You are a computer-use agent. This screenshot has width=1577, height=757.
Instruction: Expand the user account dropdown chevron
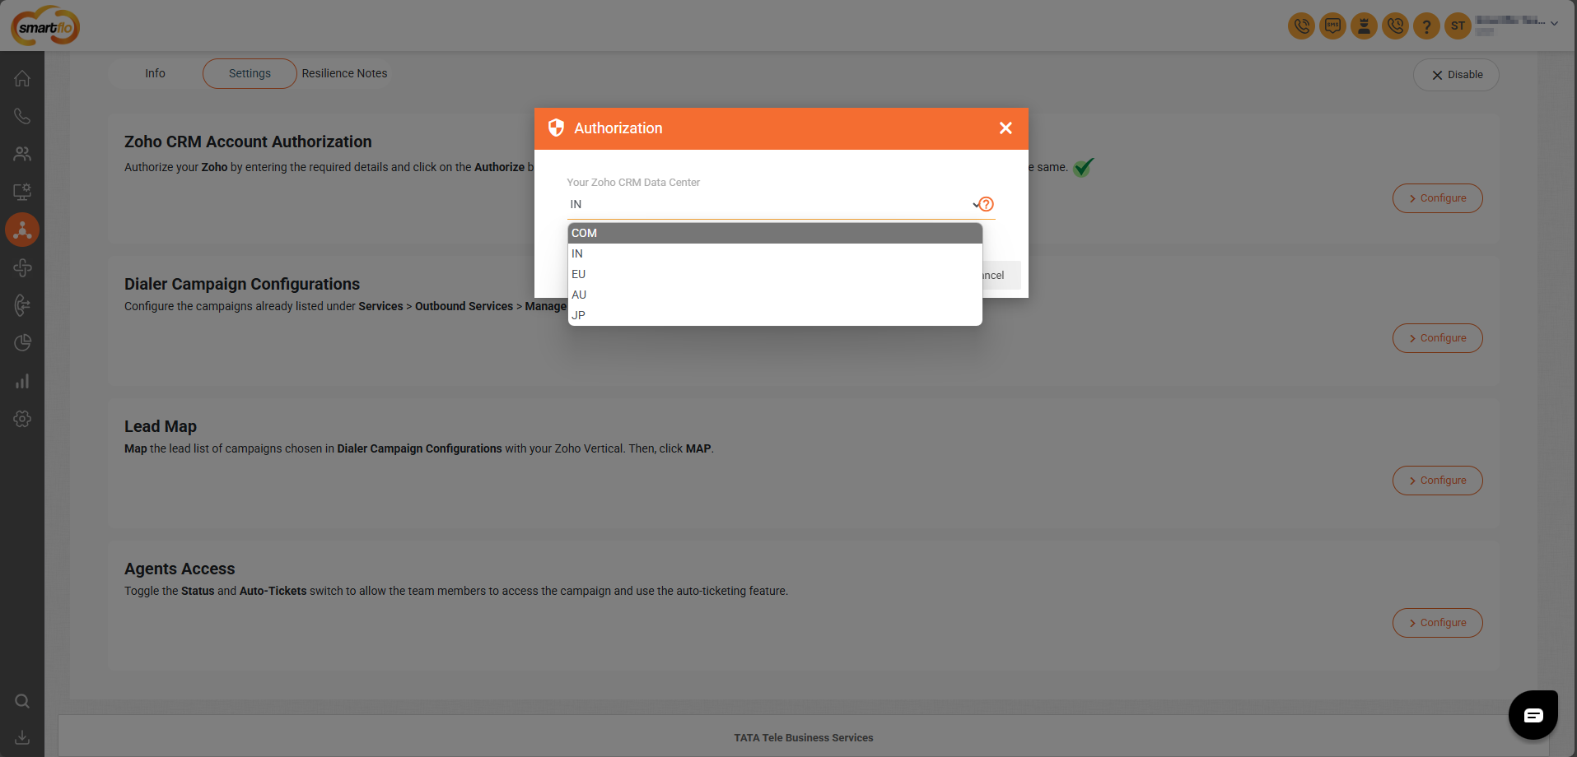point(1554,24)
